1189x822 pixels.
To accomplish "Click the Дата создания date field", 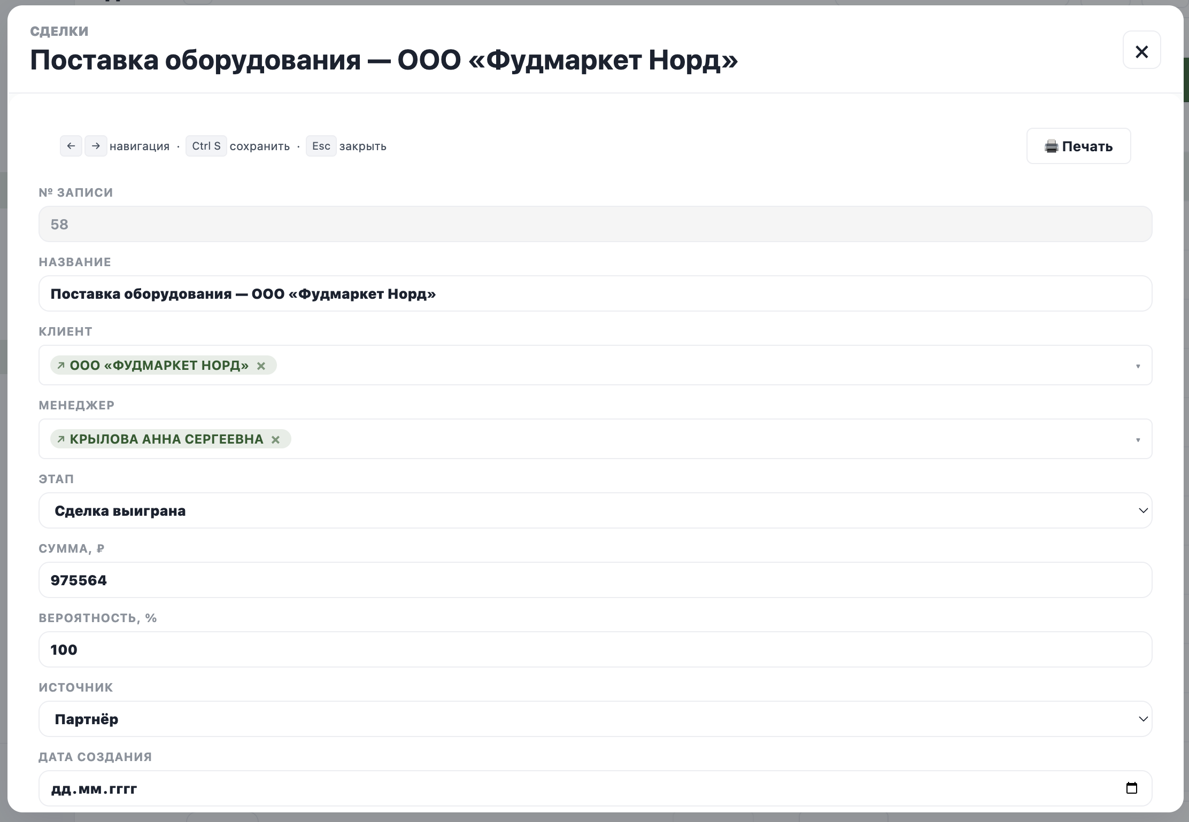I will click(595, 788).
